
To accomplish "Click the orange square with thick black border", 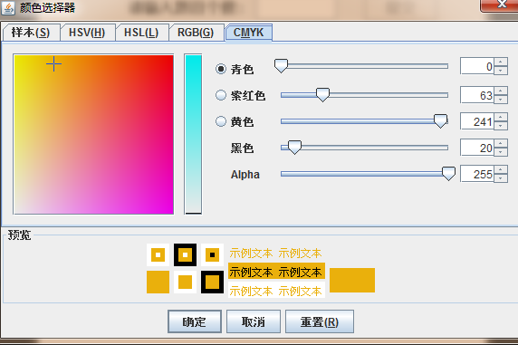I will pyautogui.click(x=212, y=283).
